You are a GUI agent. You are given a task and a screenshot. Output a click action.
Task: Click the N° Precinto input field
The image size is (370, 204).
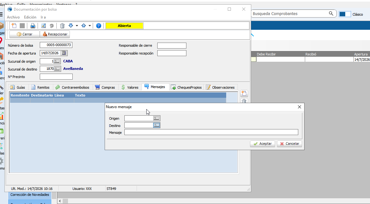[56, 77]
